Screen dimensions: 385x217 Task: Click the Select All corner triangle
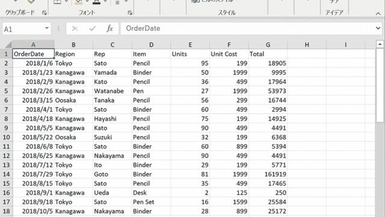coord(8,45)
